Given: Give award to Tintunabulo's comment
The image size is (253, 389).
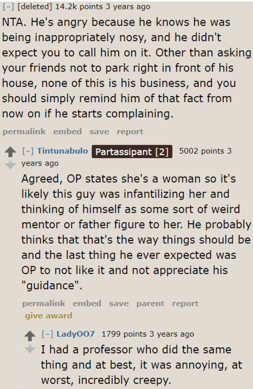Looking at the screenshot, I should point(48,315).
